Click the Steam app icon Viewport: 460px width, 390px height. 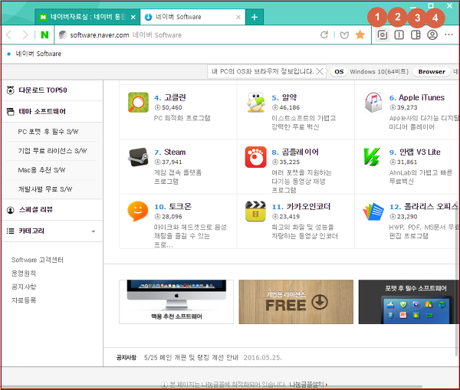click(x=138, y=157)
